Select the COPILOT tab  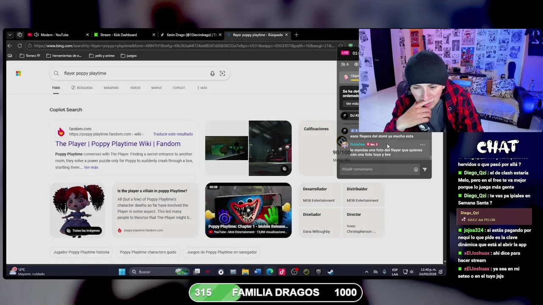pyautogui.click(x=179, y=88)
